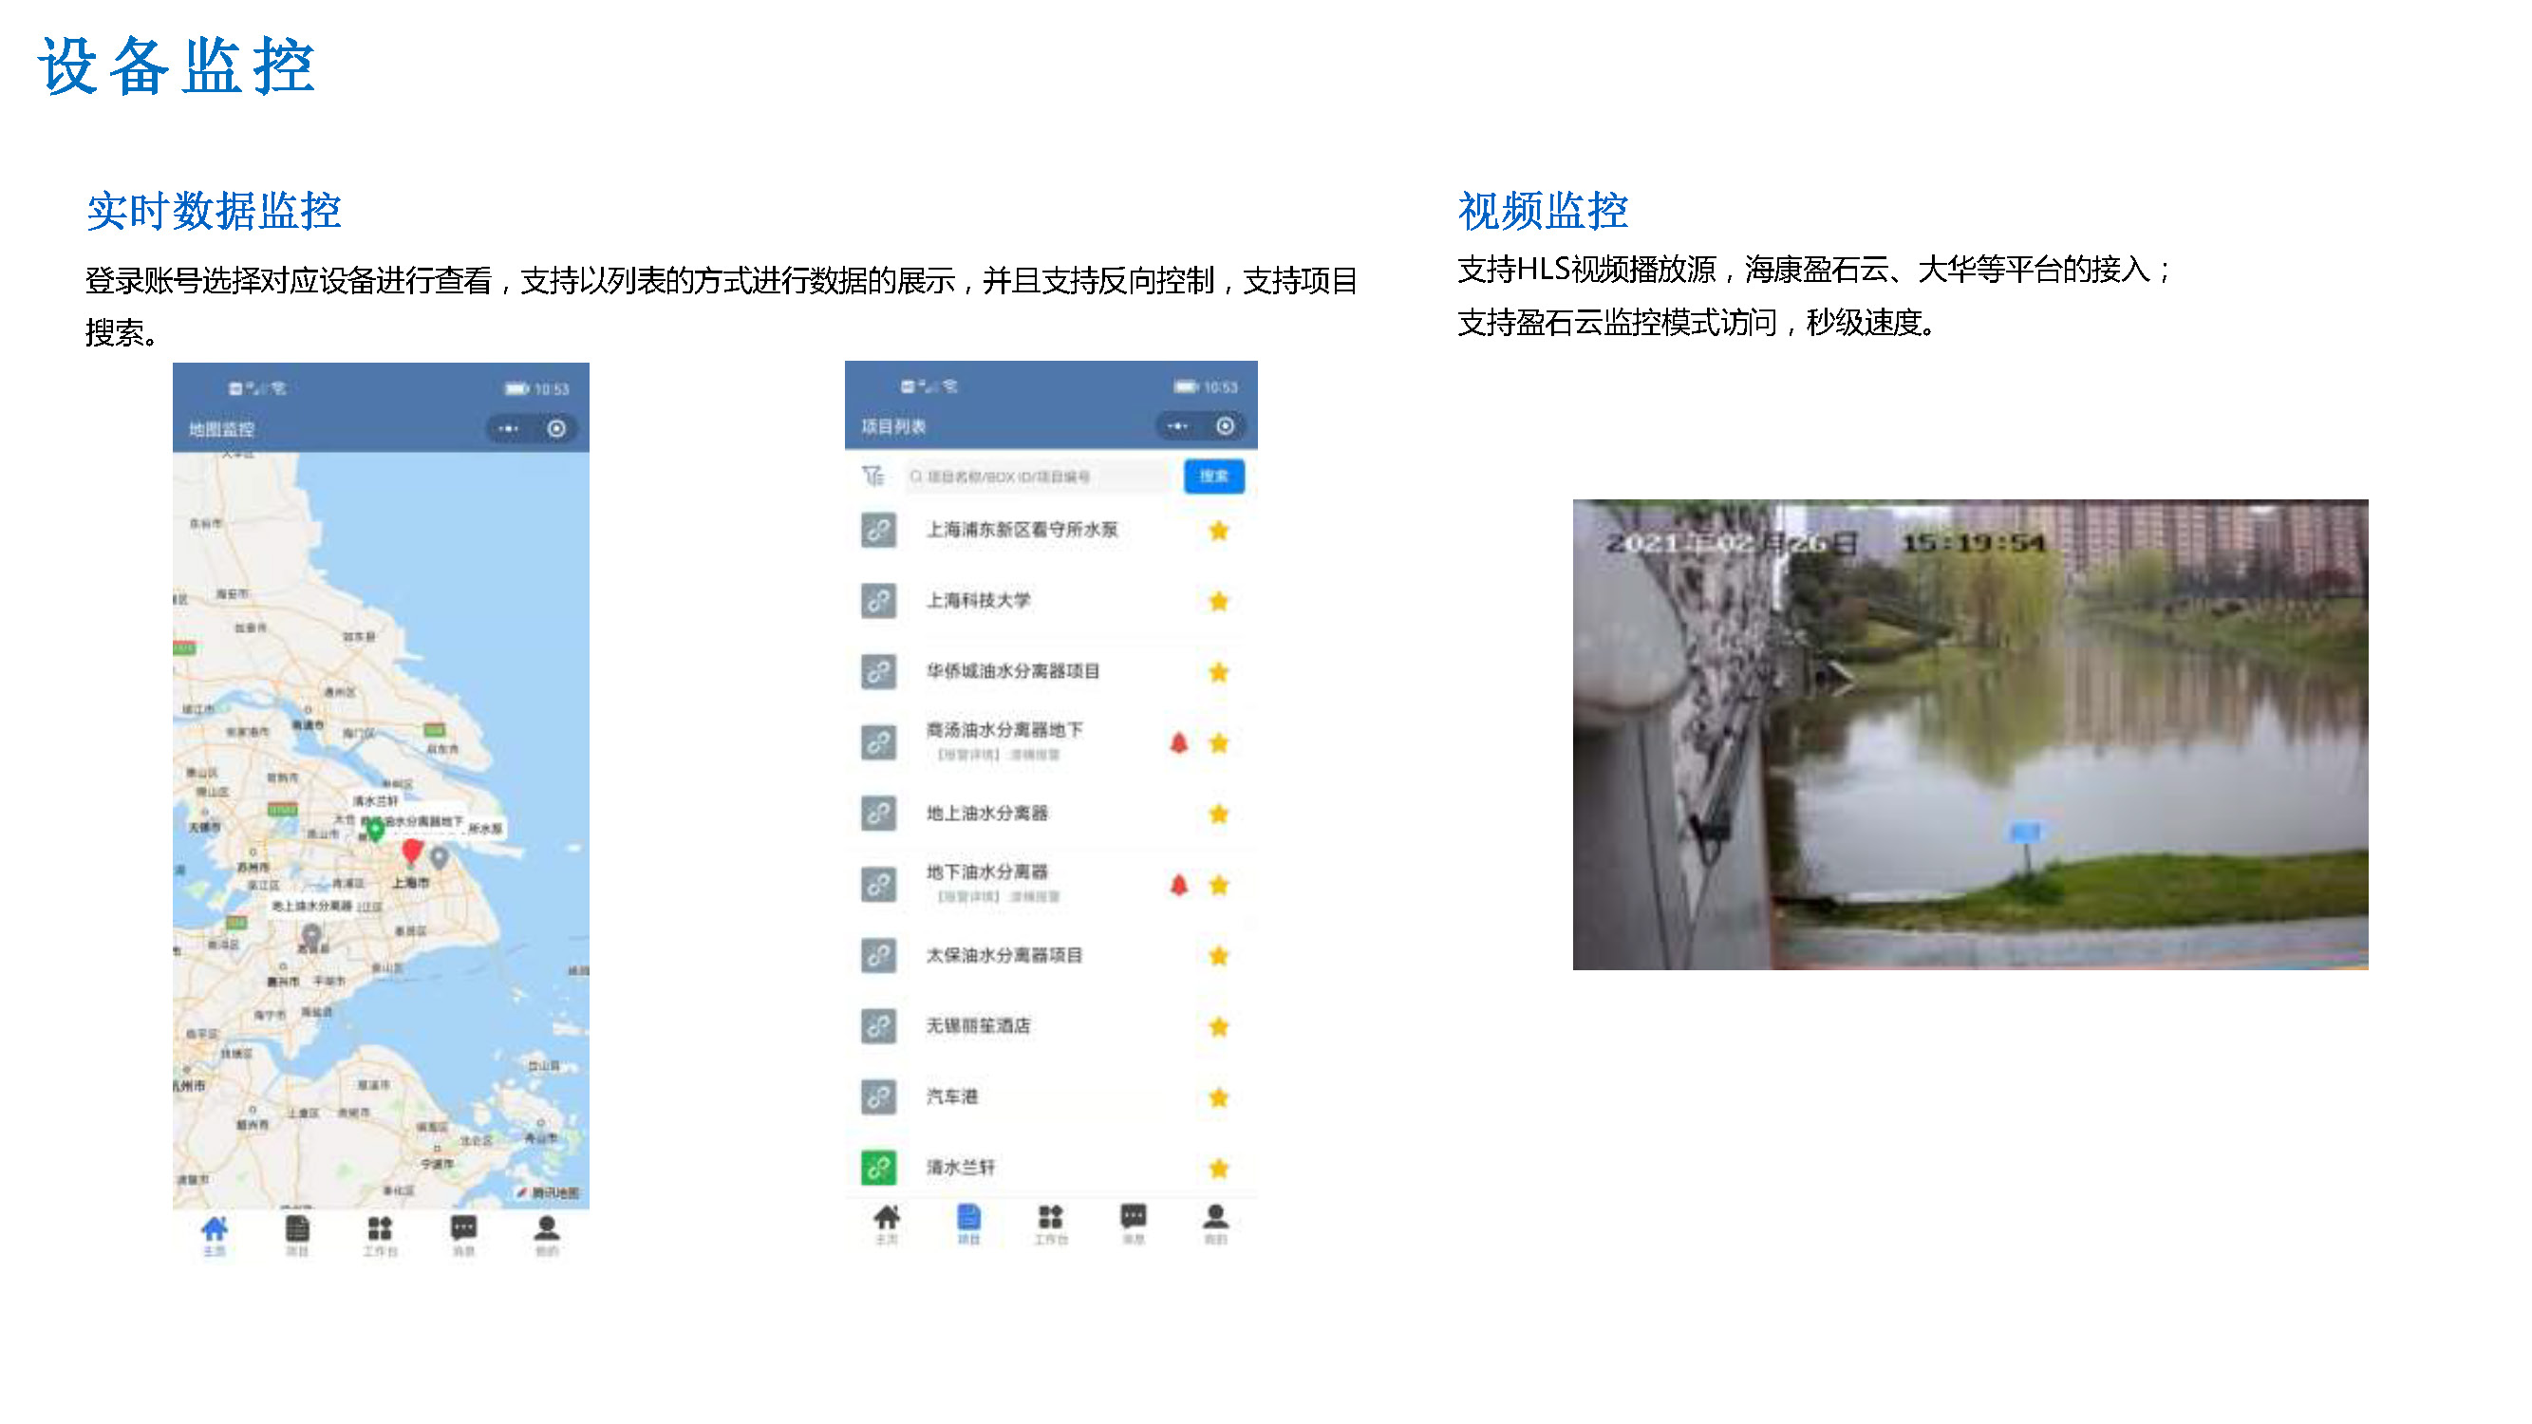
Task: Select the gray pin below 地上油水分离器 label
Action: pyautogui.click(x=311, y=934)
